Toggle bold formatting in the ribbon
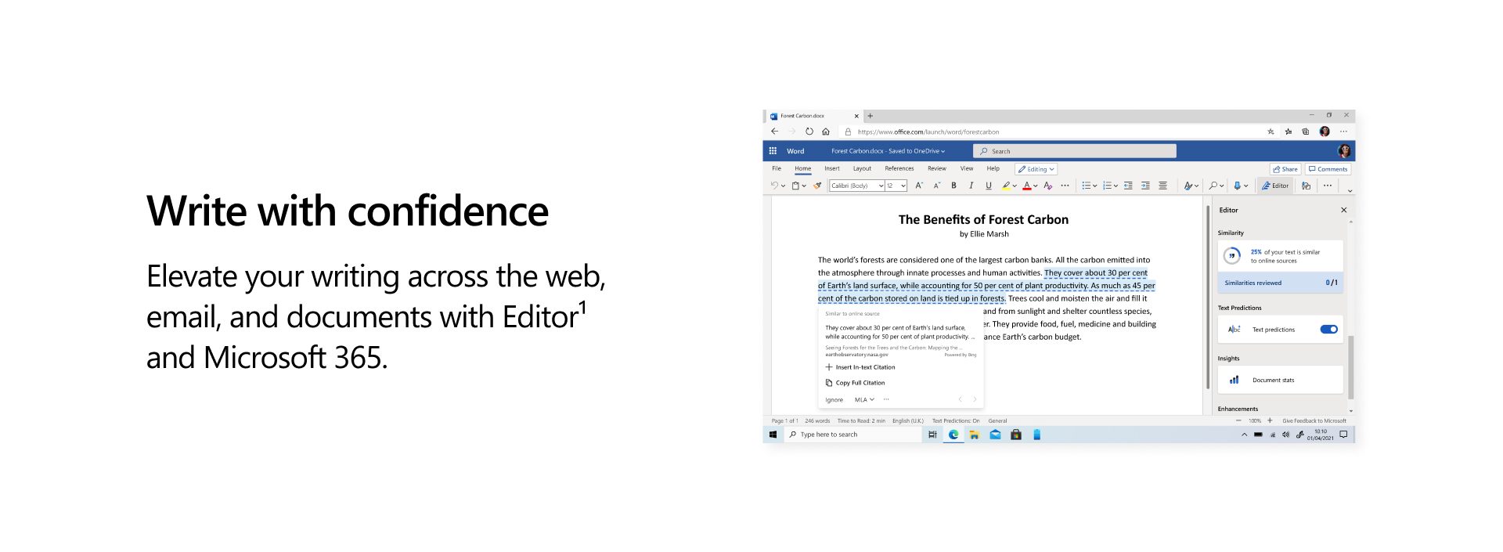Screen dimensions: 1503x552 [953, 186]
